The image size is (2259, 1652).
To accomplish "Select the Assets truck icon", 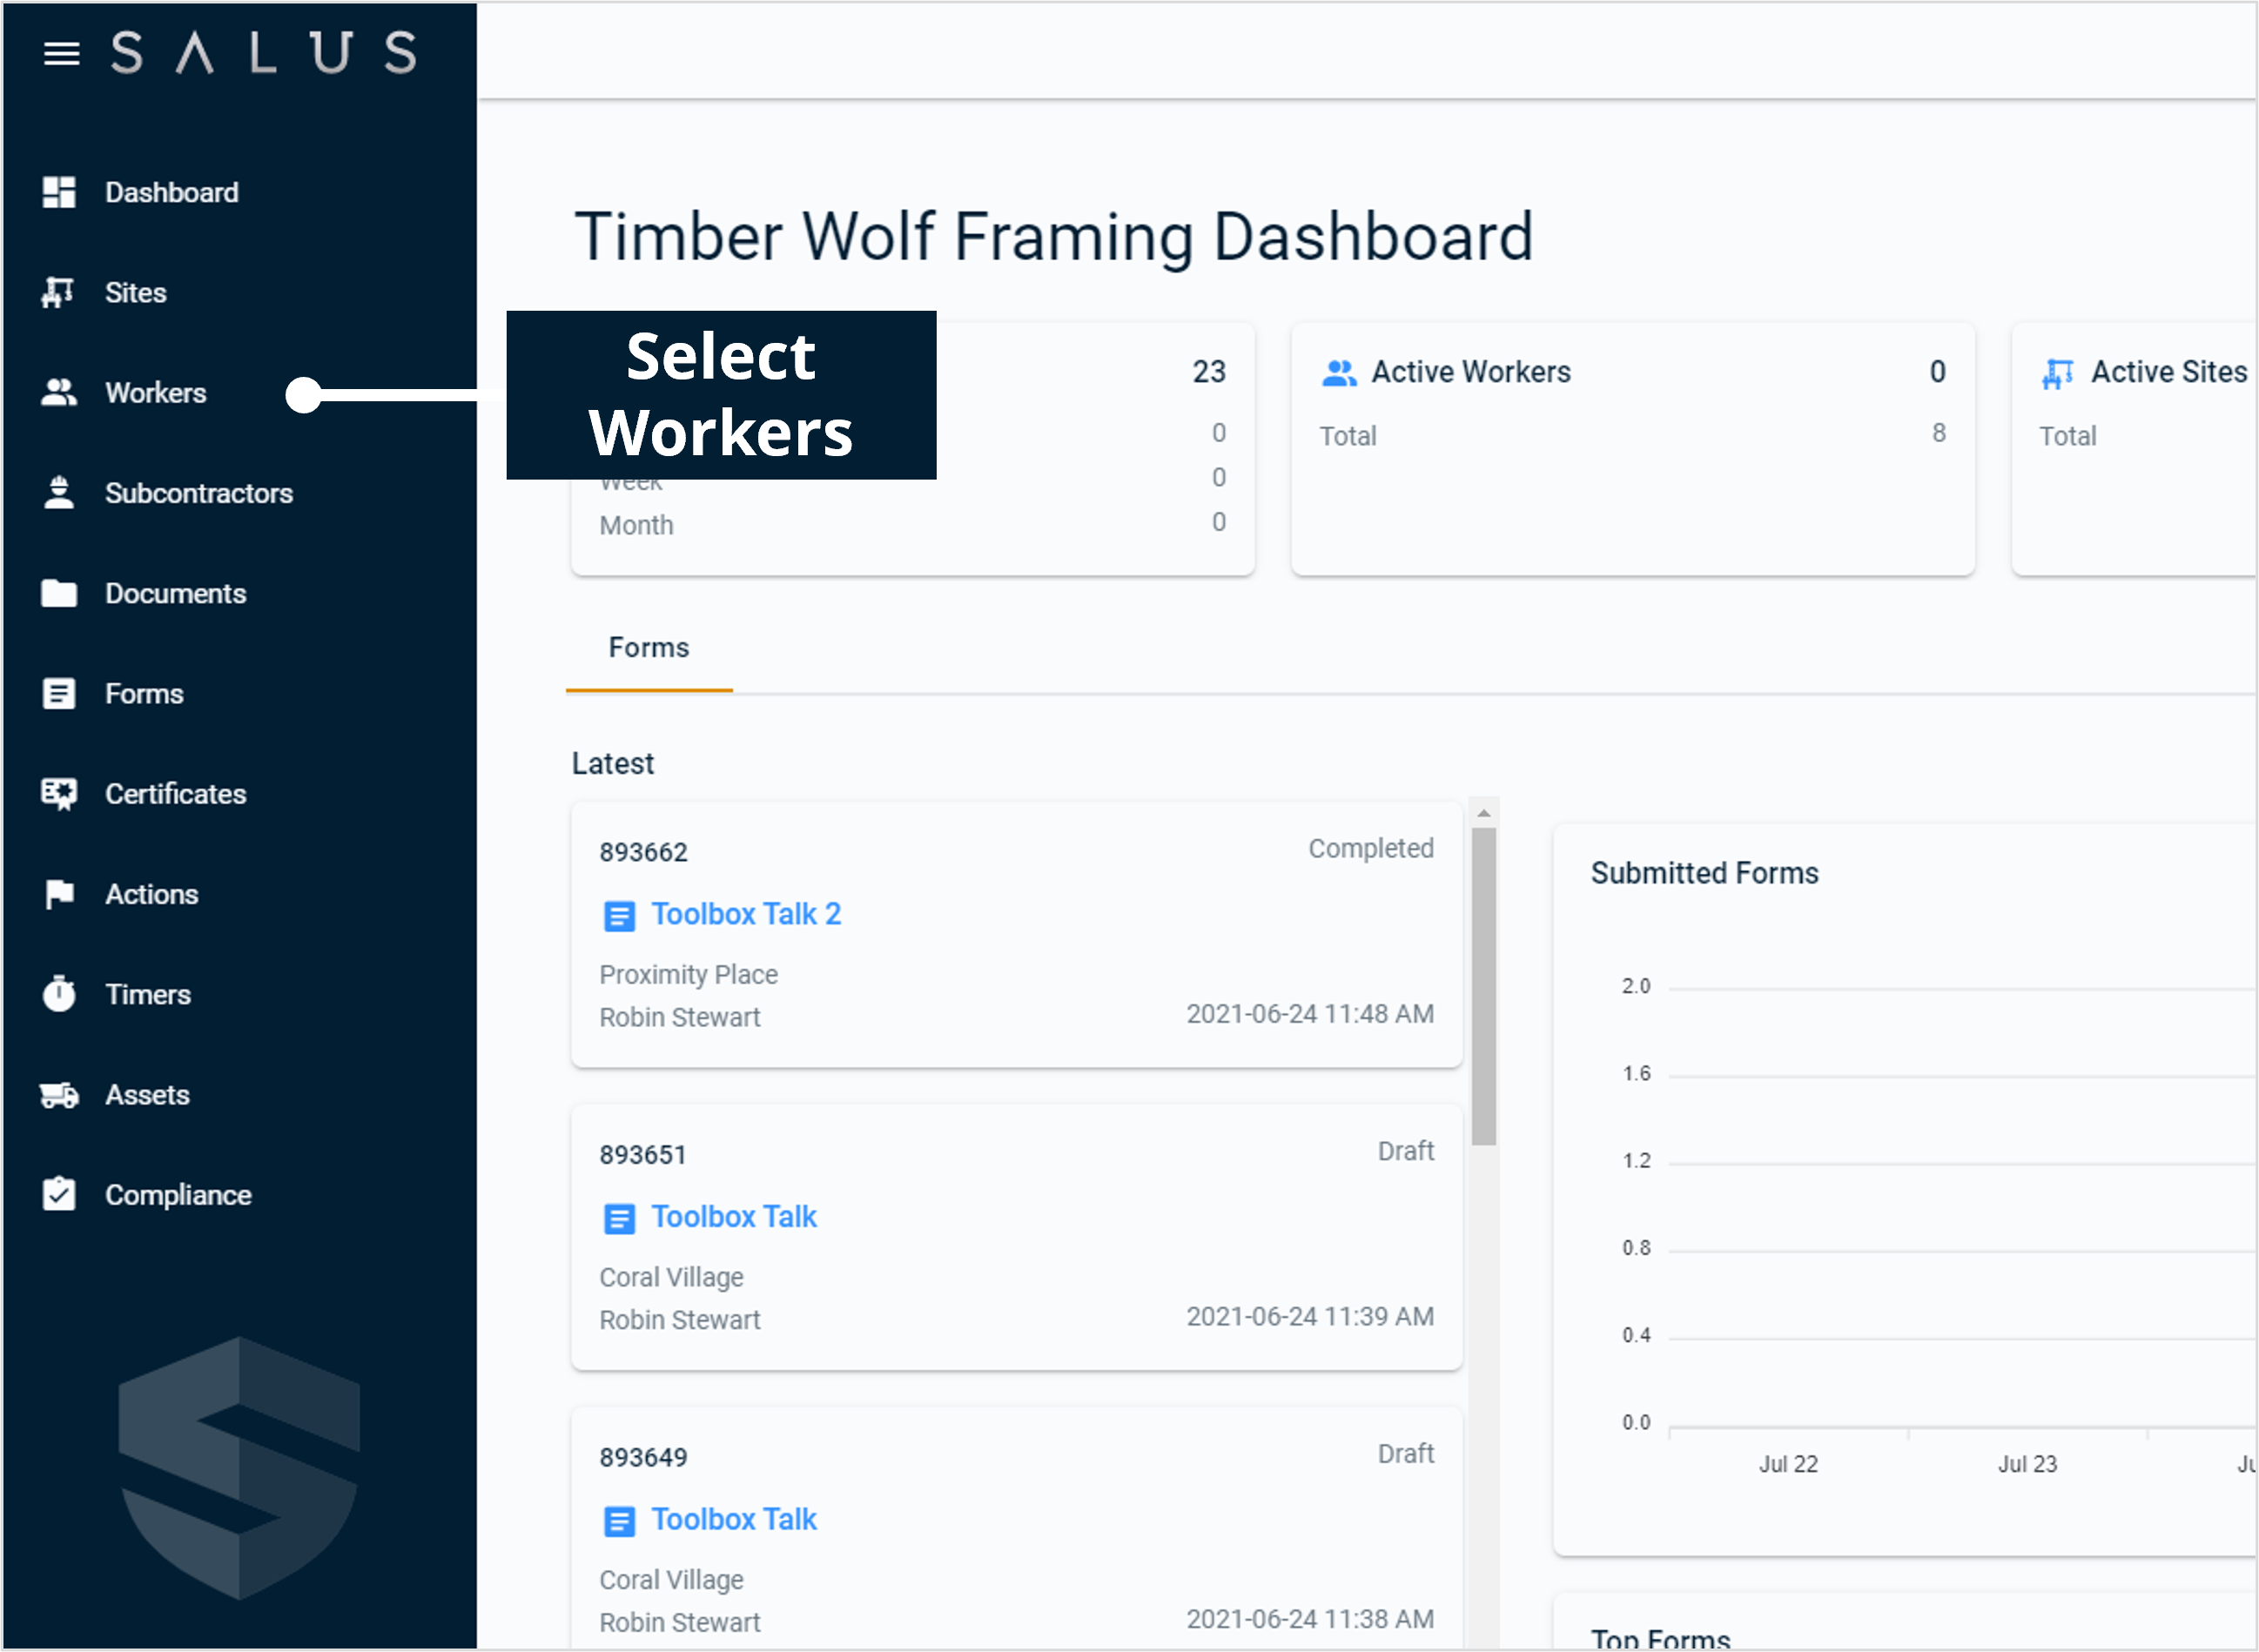I will (x=59, y=1094).
